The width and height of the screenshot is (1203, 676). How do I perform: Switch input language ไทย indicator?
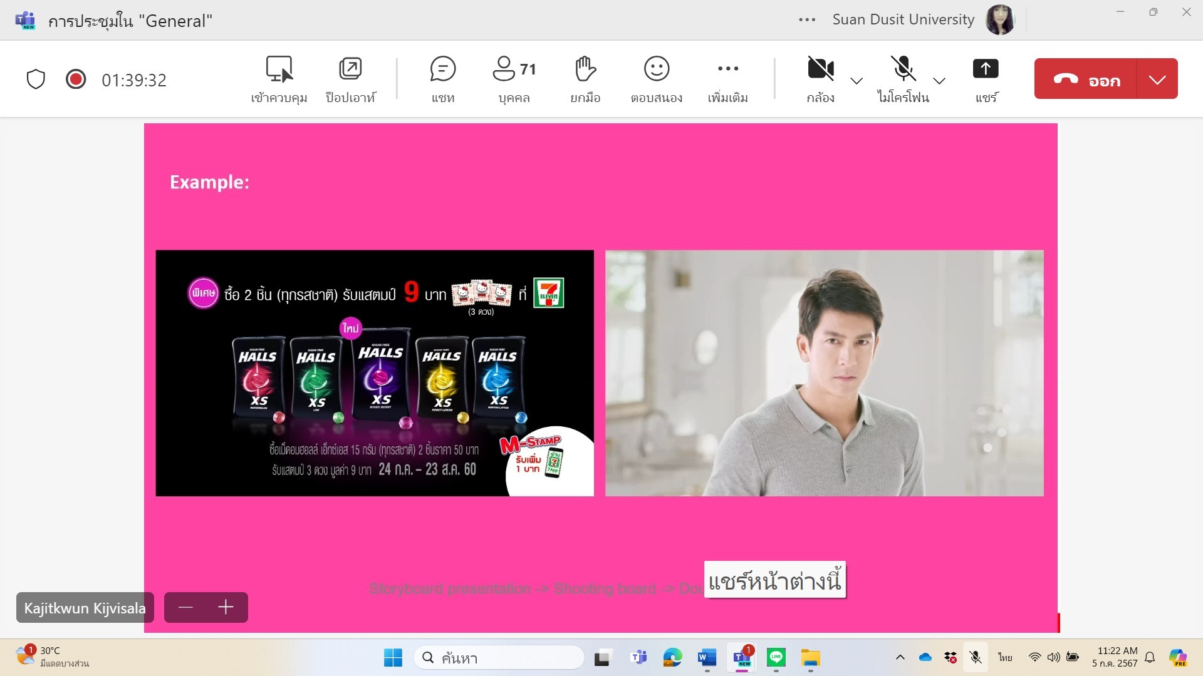point(1005,657)
